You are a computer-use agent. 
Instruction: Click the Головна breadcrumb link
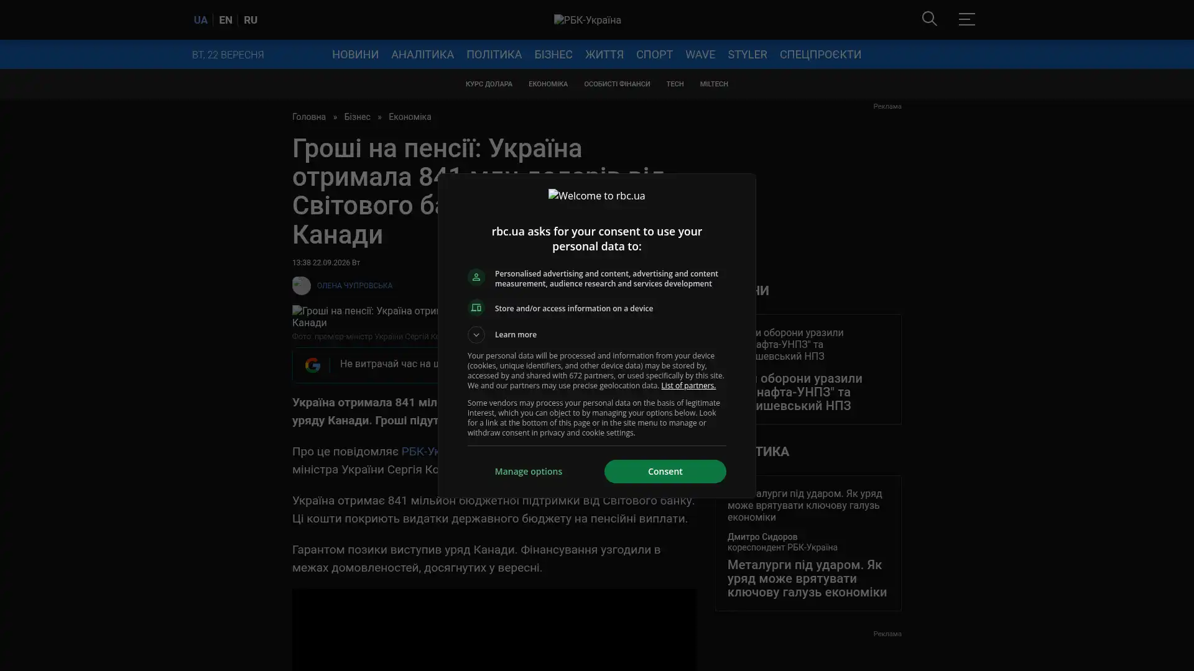pyautogui.click(x=309, y=117)
